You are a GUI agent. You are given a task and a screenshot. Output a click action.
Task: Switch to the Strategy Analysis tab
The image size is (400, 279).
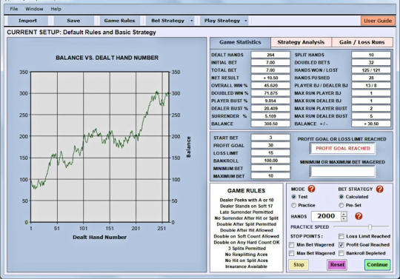(x=301, y=42)
